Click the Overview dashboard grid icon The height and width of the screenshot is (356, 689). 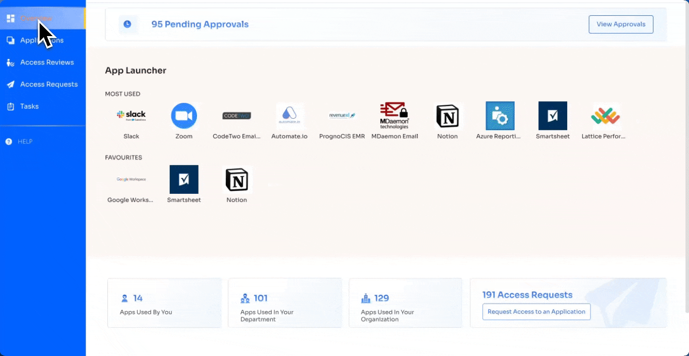10,18
